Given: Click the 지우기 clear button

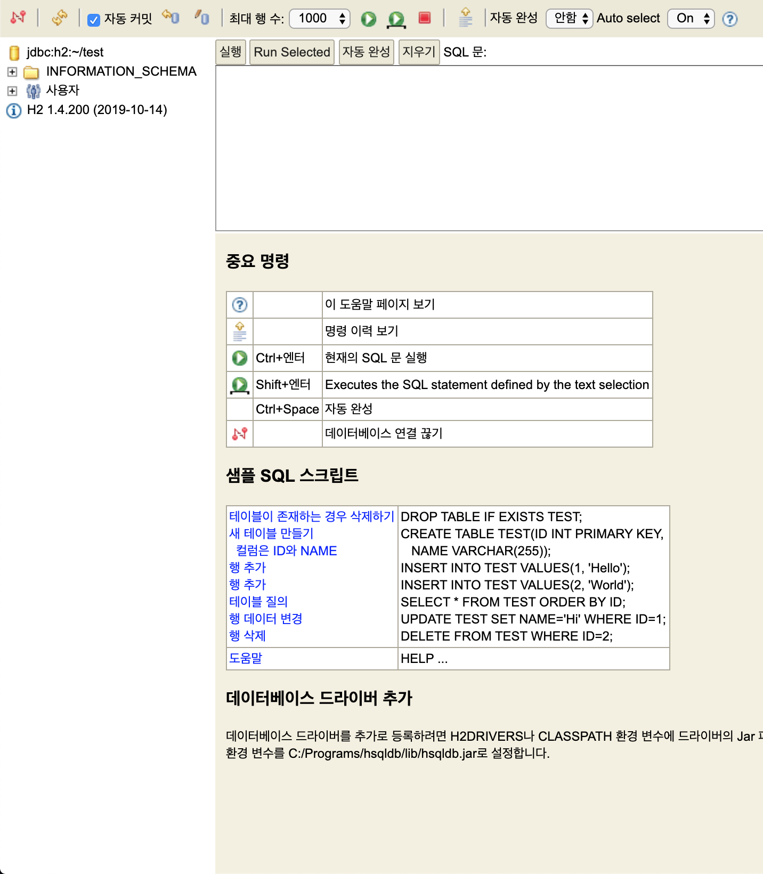Looking at the screenshot, I should click(419, 52).
